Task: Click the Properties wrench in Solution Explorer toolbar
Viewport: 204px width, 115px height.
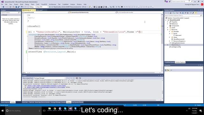Action: pos(193,13)
